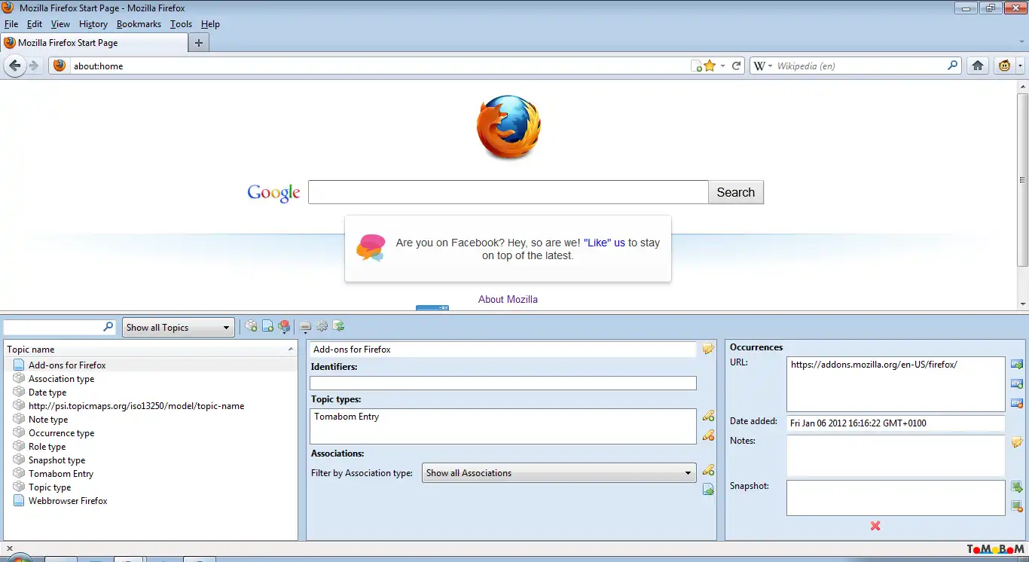Click the bookmark star icon in address bar
The image size is (1029, 562).
(710, 66)
